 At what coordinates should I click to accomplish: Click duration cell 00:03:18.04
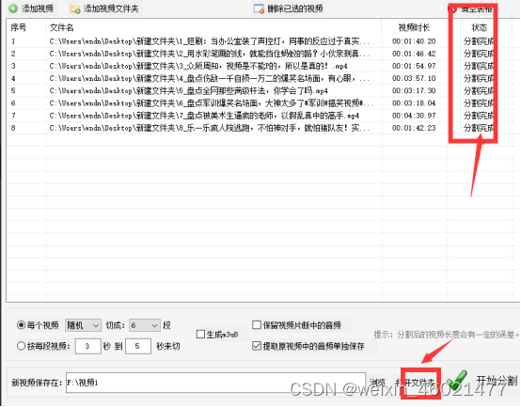(x=414, y=103)
